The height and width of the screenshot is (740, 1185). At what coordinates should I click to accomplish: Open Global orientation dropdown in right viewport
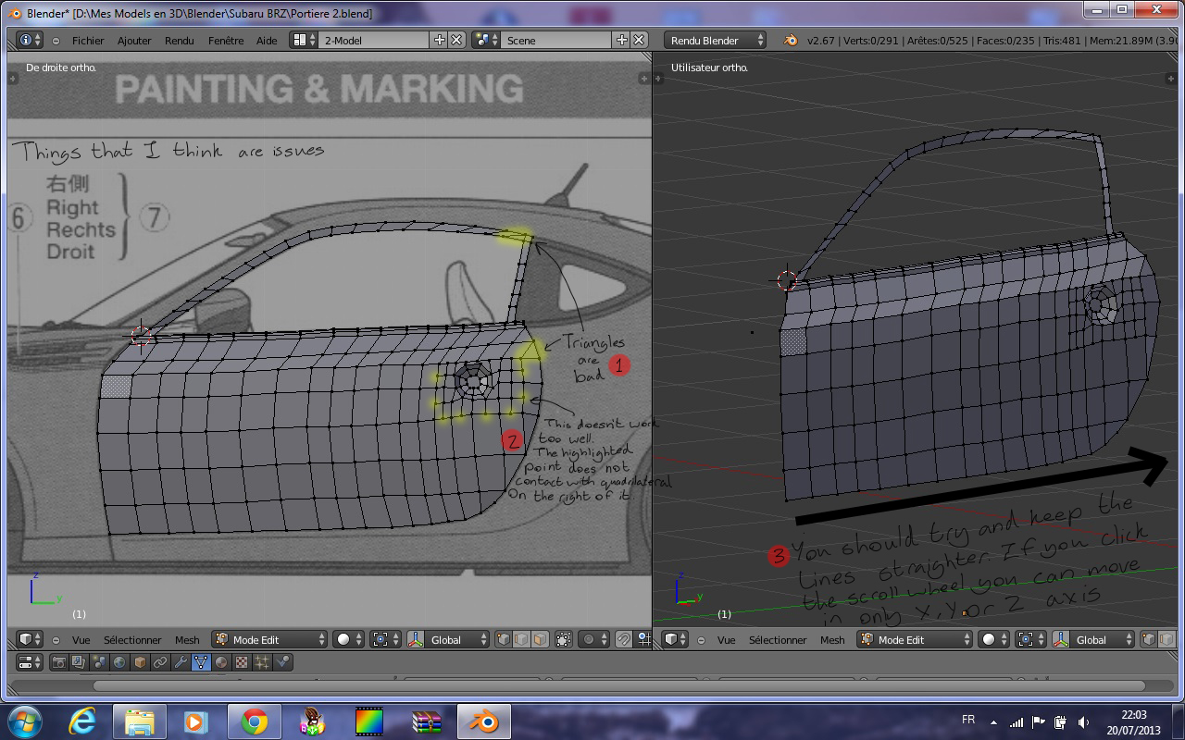click(1103, 639)
